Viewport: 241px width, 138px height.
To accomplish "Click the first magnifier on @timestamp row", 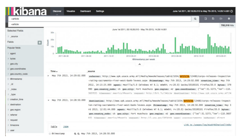I will click(75, 134).
